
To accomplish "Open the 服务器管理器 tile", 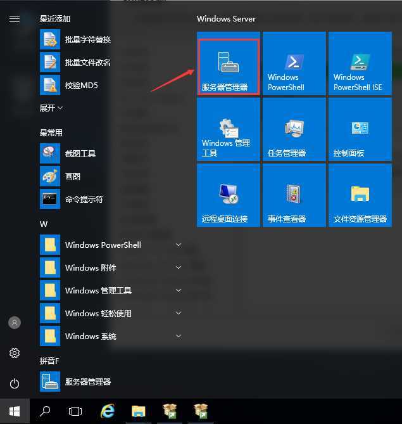I will pos(229,64).
